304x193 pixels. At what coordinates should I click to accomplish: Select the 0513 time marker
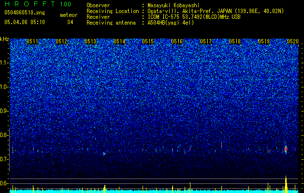(x=90, y=41)
